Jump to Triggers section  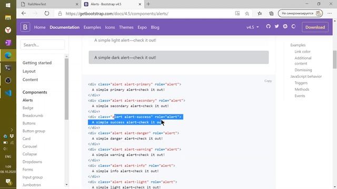[x=301, y=83]
